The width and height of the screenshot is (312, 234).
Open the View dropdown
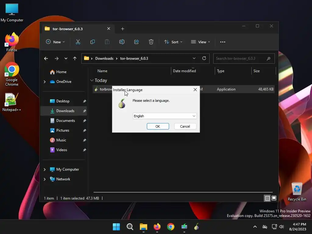(x=200, y=42)
